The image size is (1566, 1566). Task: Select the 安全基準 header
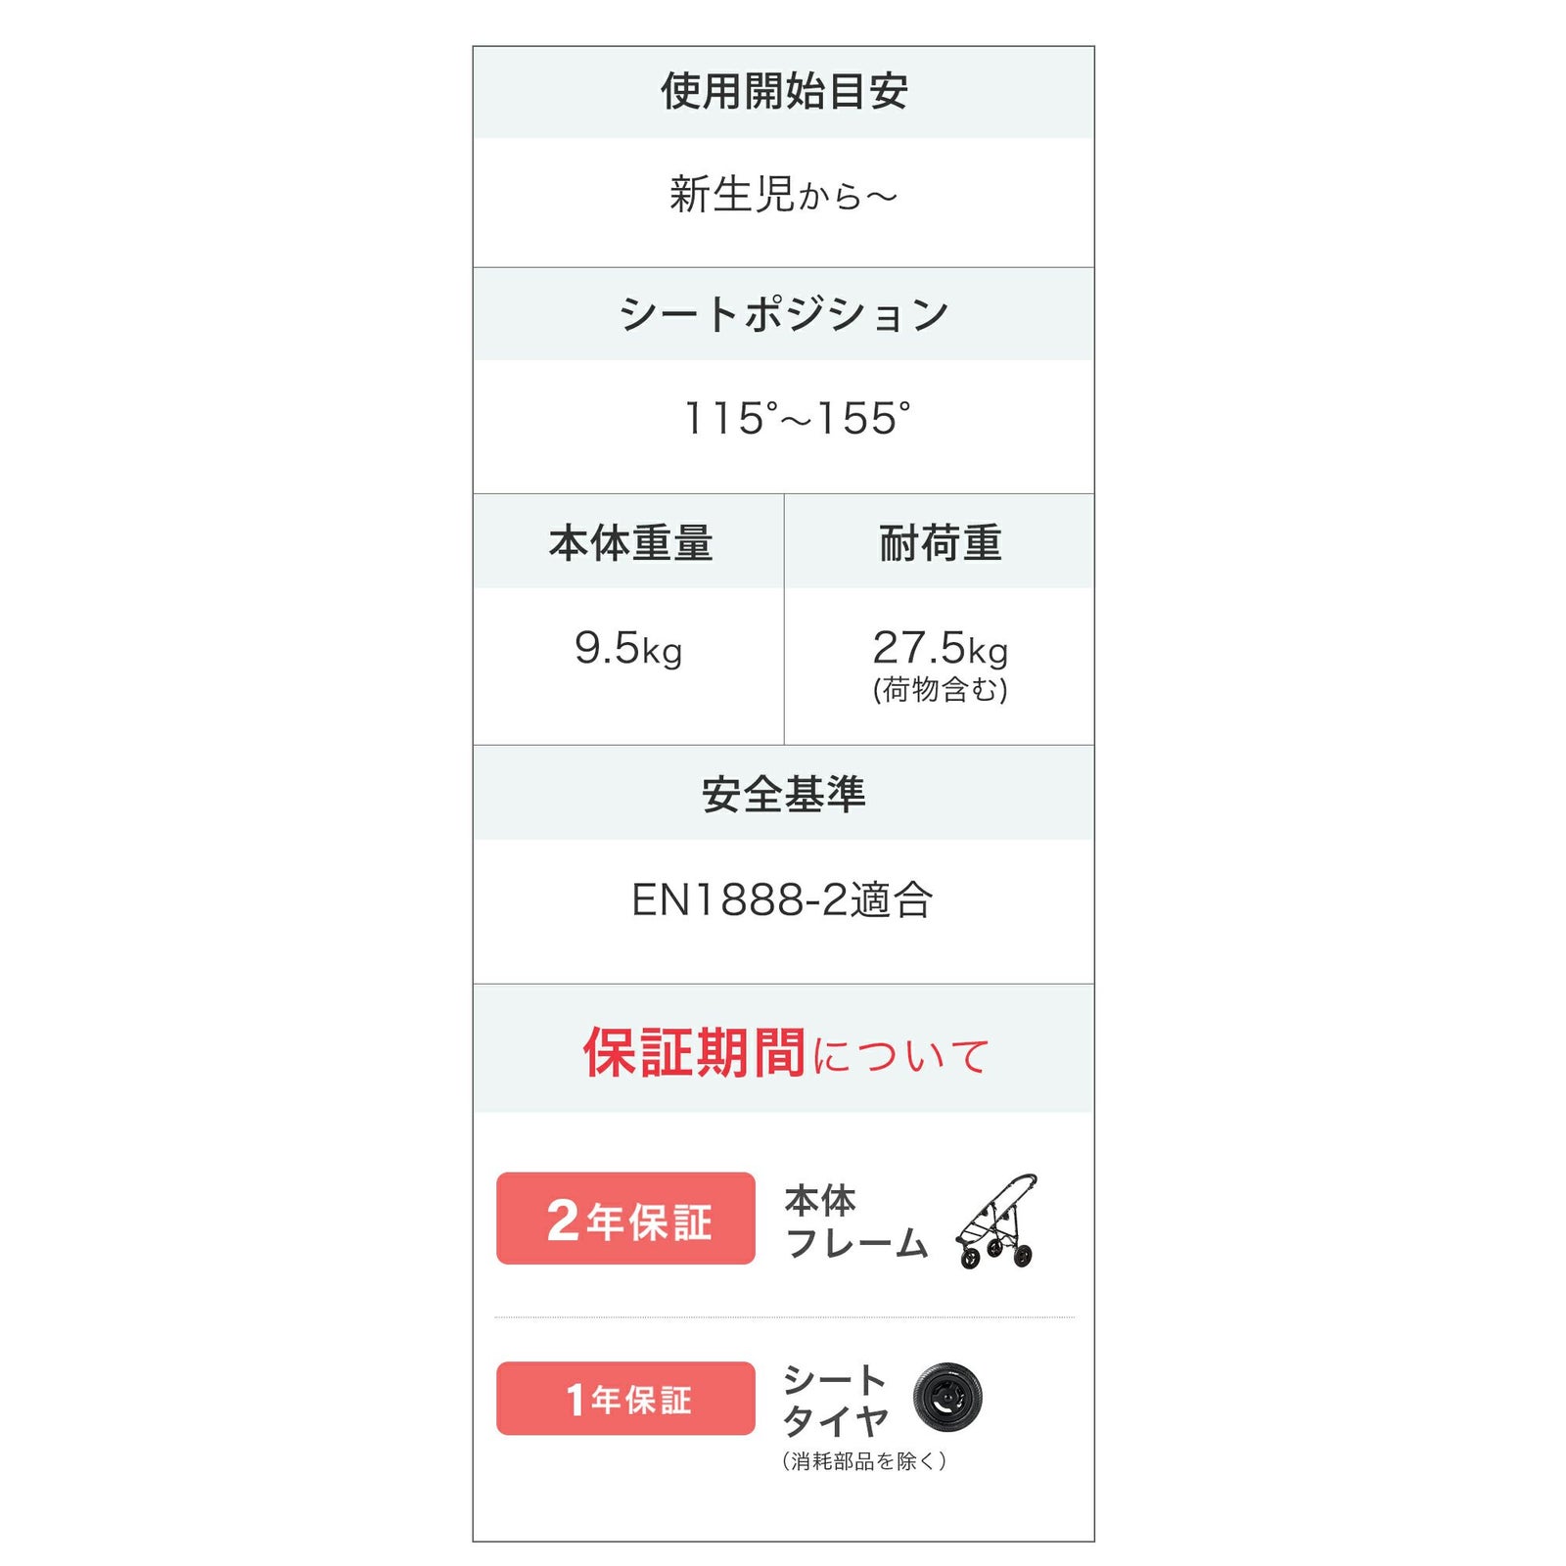(783, 794)
